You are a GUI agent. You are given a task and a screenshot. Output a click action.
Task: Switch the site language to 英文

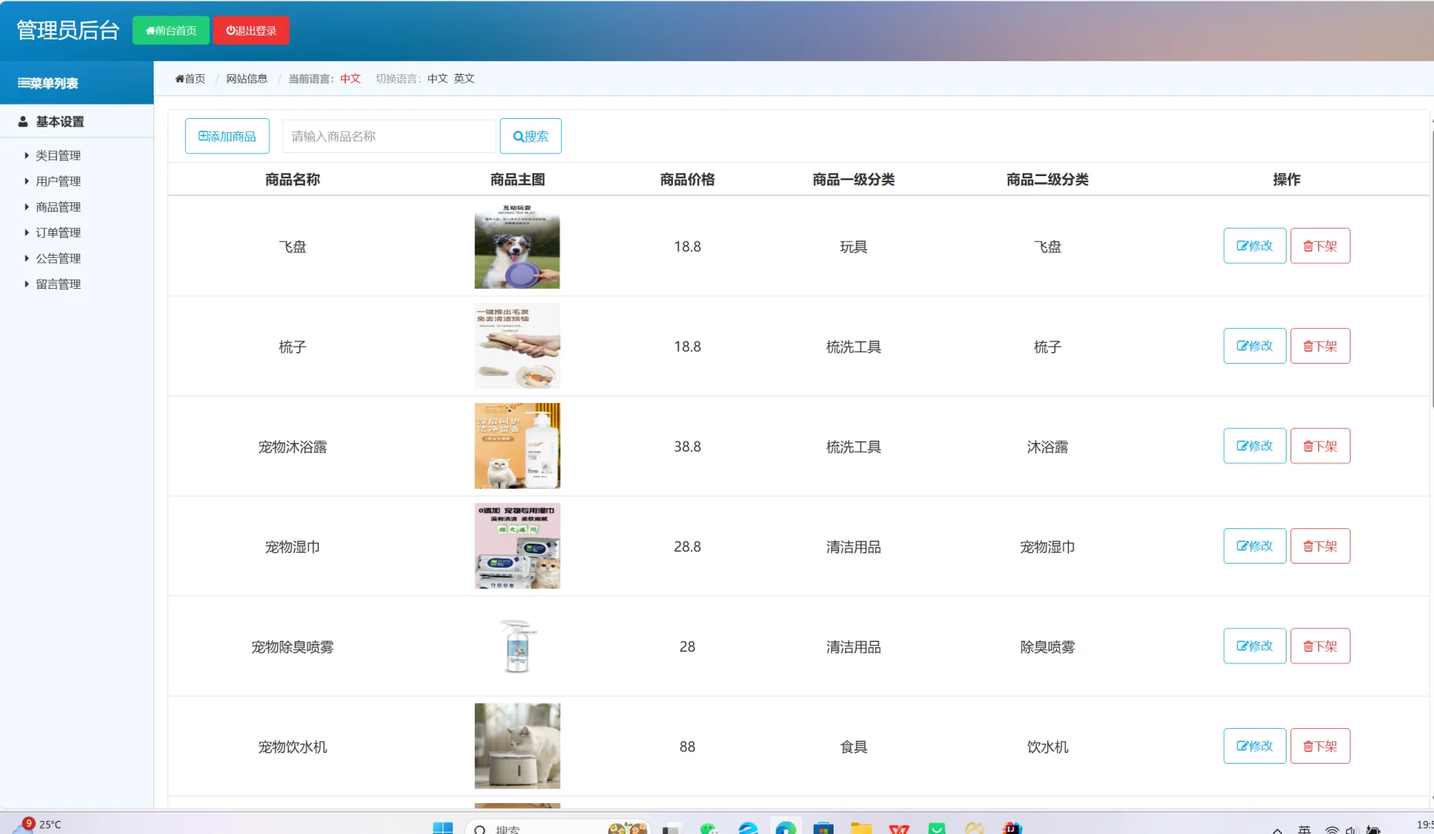[x=463, y=78]
